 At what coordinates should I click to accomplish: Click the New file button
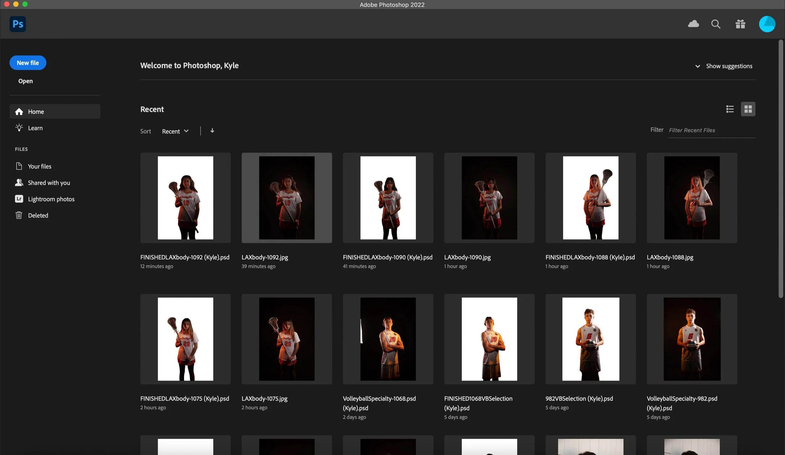pyautogui.click(x=28, y=63)
